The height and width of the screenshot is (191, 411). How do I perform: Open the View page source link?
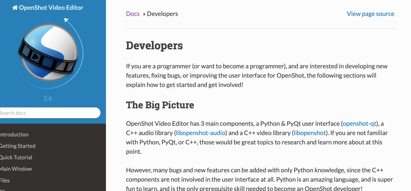coord(371,14)
